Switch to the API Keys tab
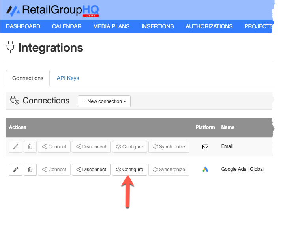Screen dimensions: 285x228 tap(68, 78)
